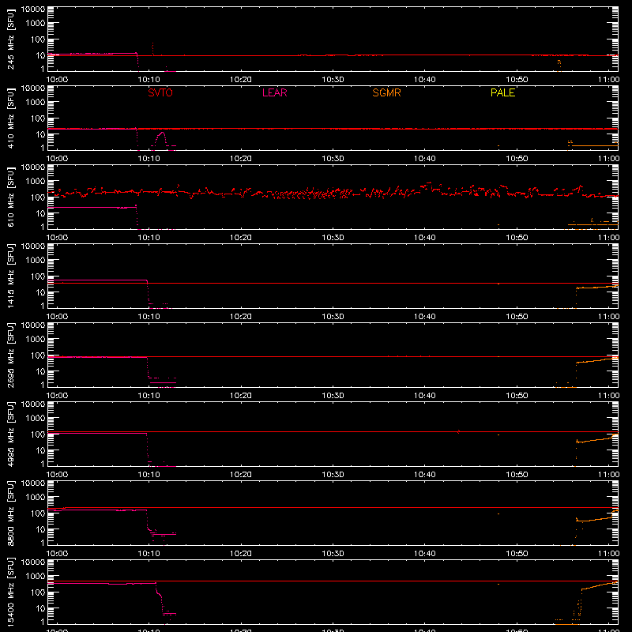632x632 pixels.
Task: Click the 10:50 label under the 410 MHz plot
Action: 517,159
